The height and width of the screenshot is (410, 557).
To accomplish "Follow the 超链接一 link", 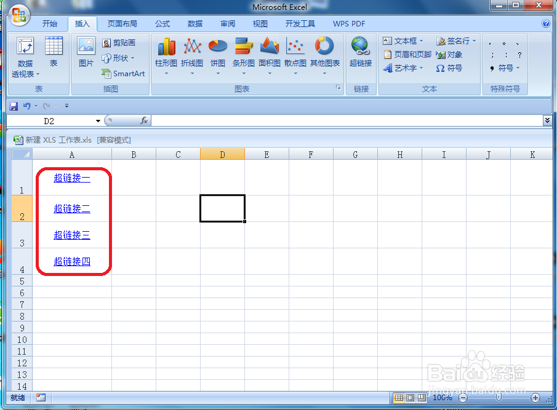I will pyautogui.click(x=72, y=178).
